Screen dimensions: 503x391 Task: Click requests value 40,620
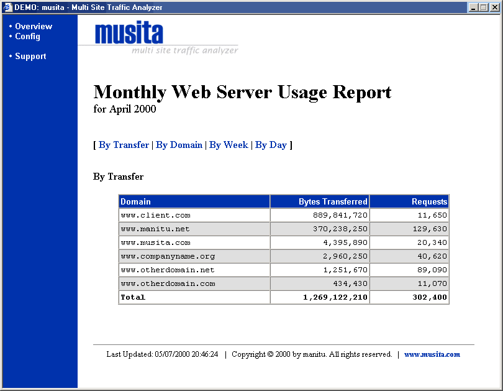(x=432, y=256)
